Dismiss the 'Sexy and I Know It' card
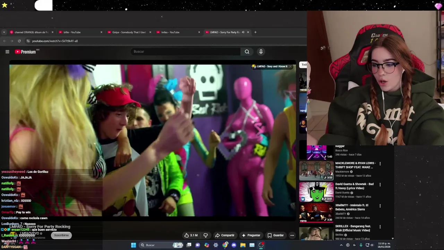The height and width of the screenshot is (250, 444). (x=290, y=66)
